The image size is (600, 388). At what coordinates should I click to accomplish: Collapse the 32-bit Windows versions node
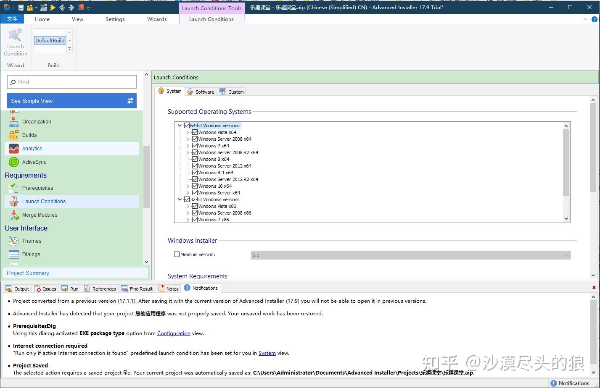pyautogui.click(x=180, y=199)
